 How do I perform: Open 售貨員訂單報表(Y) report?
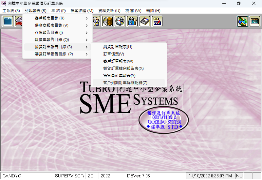pyautogui.click(x=129, y=76)
